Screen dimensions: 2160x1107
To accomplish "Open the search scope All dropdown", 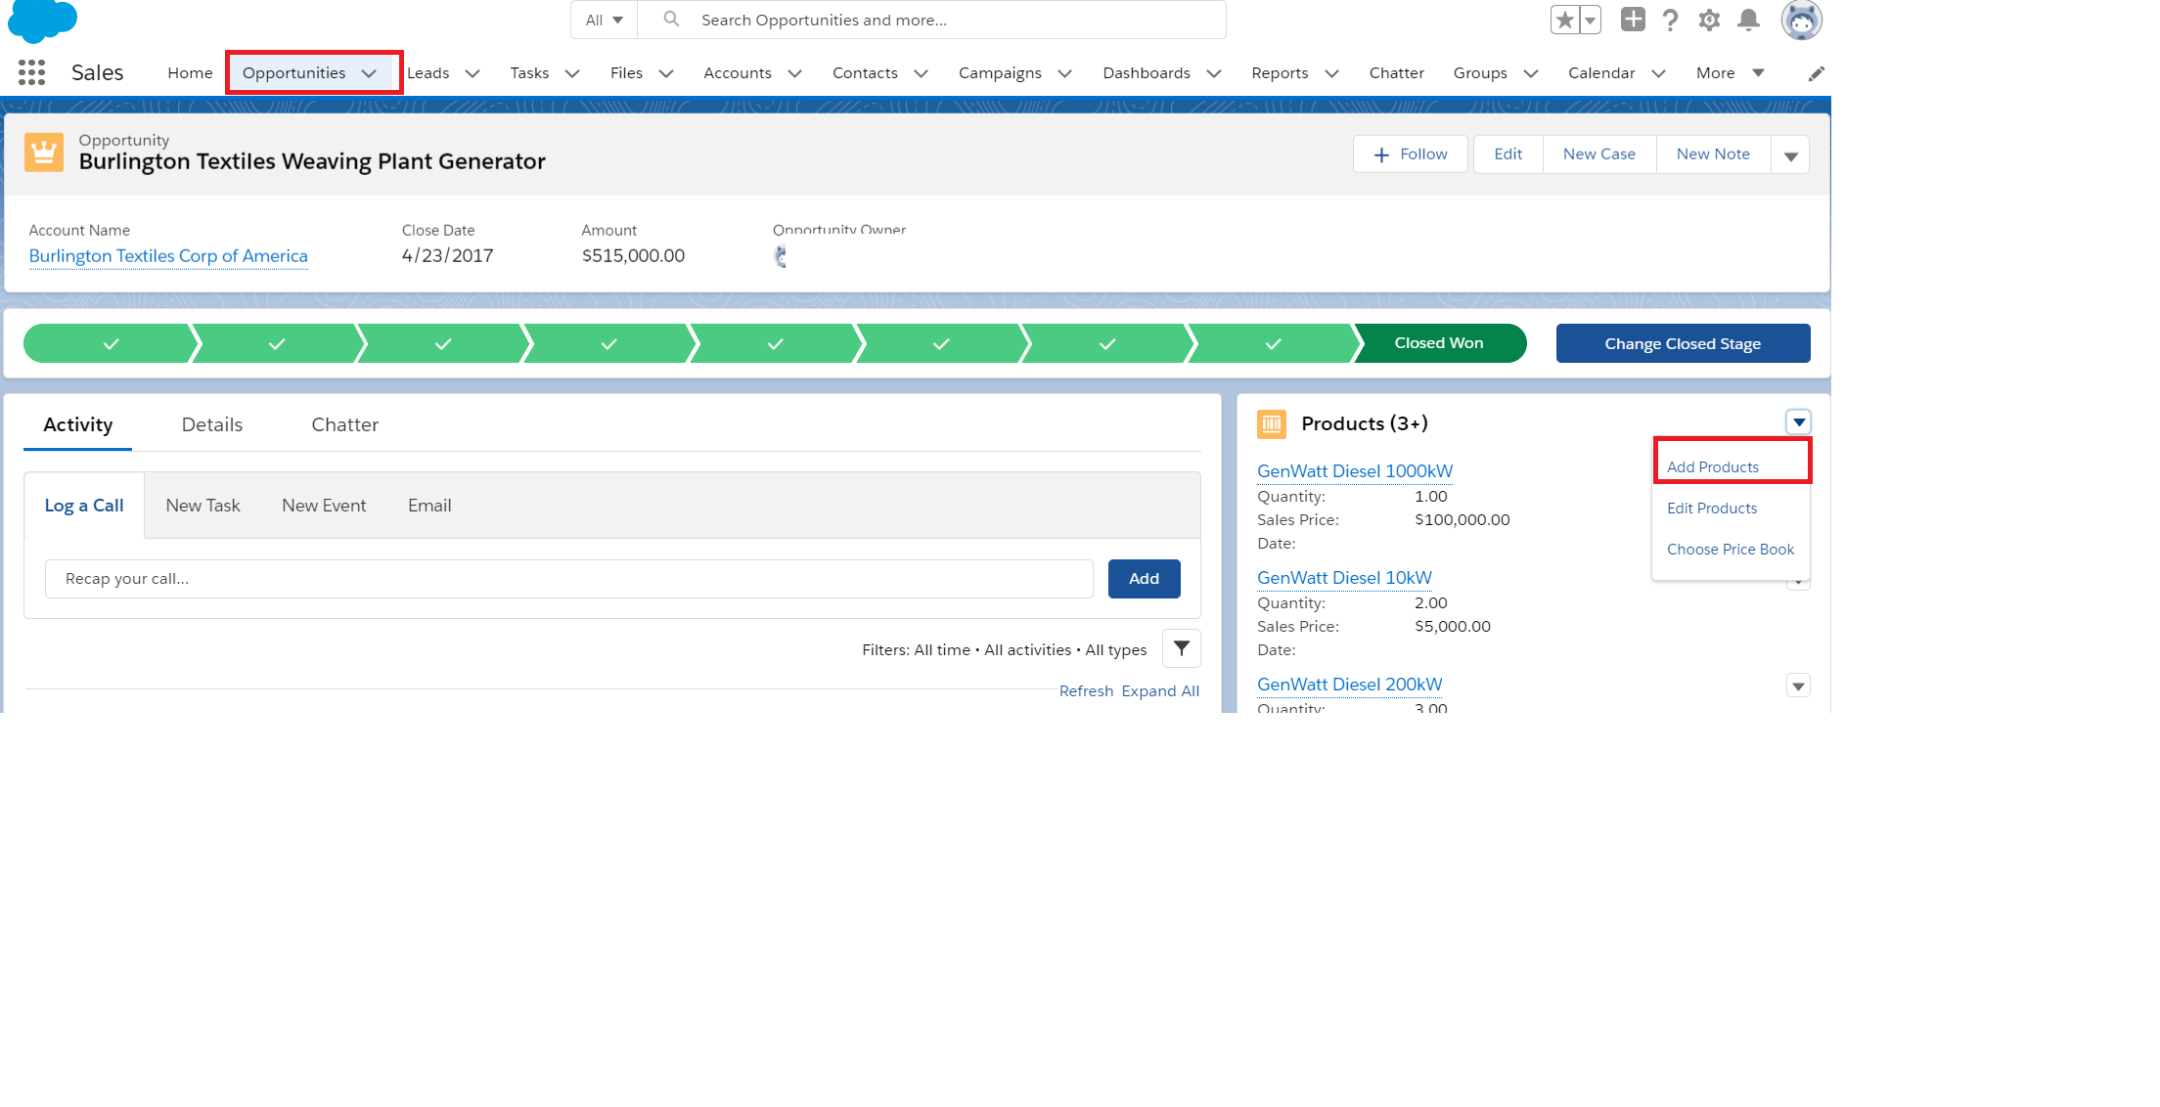I will [x=604, y=20].
